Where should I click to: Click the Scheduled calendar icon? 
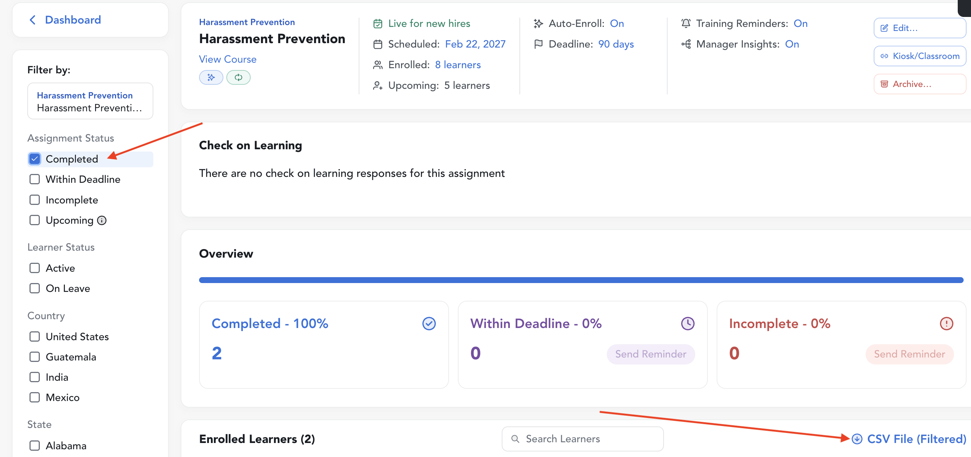click(x=377, y=45)
